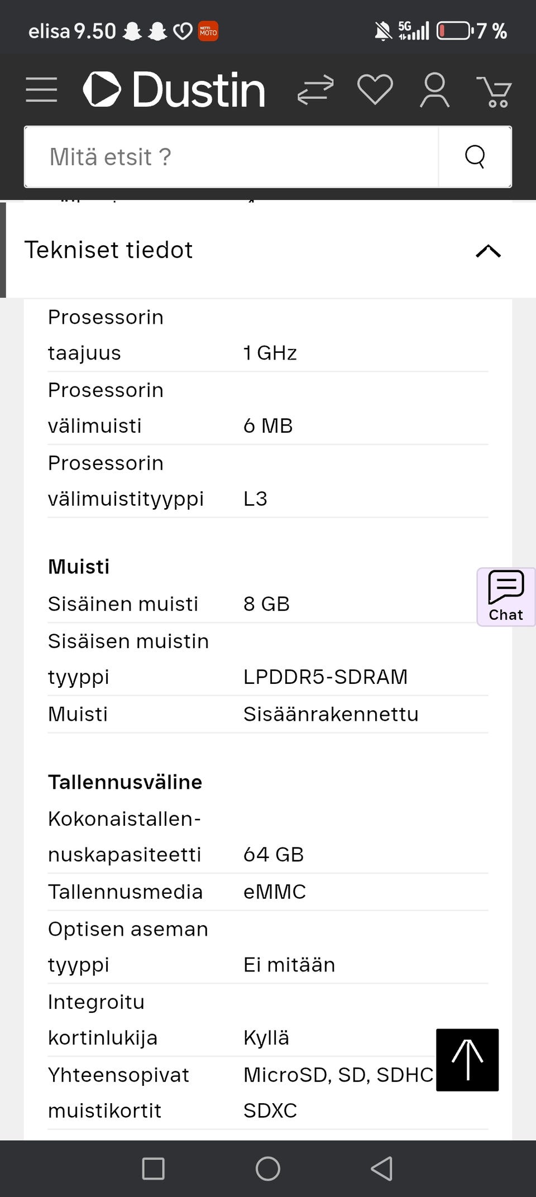Open the Chat widget
This screenshot has height=1197, width=536.
coord(506,596)
